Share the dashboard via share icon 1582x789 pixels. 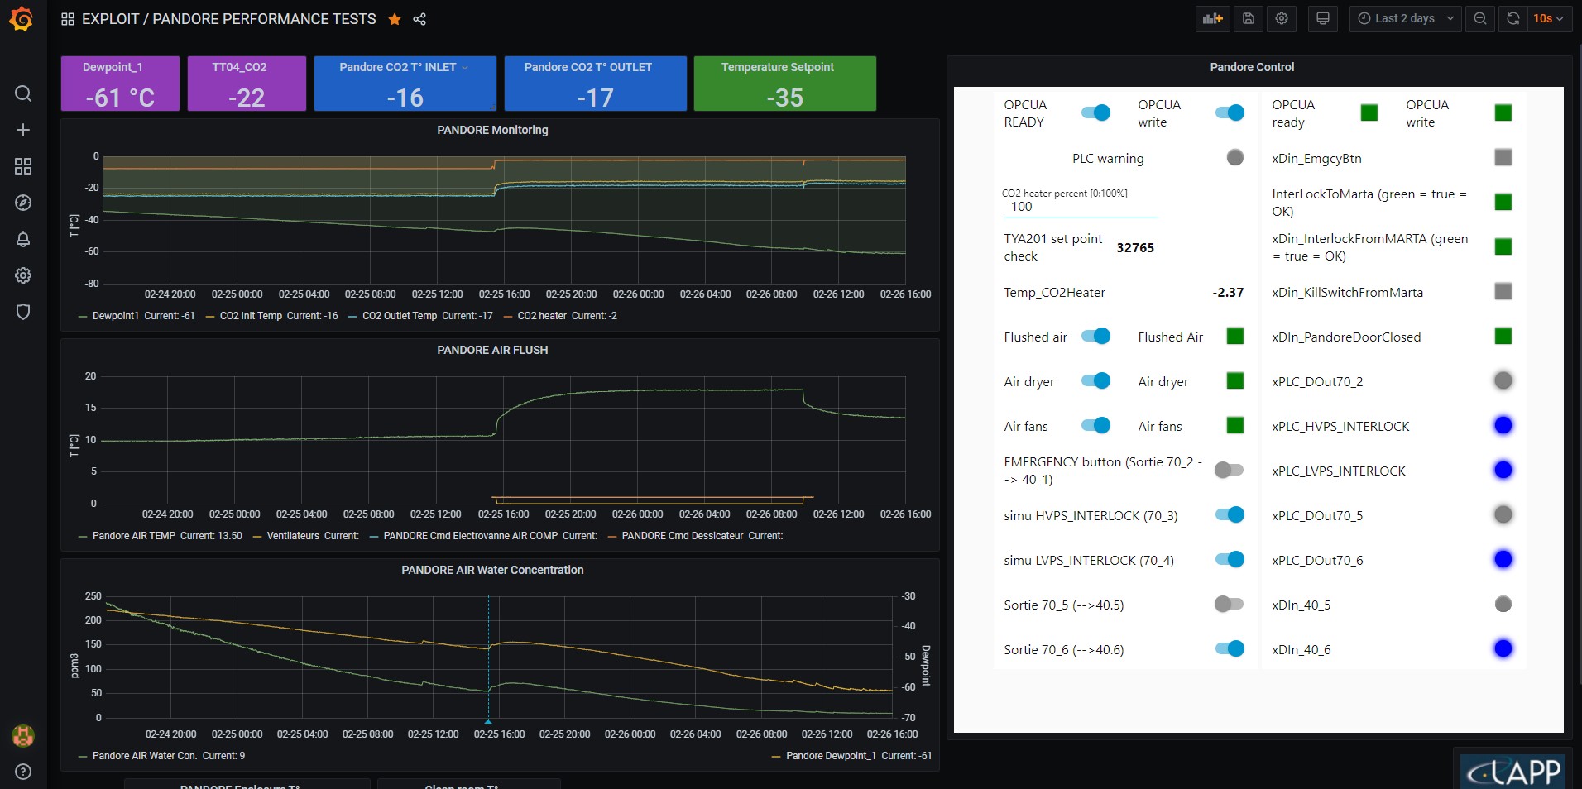(x=419, y=19)
